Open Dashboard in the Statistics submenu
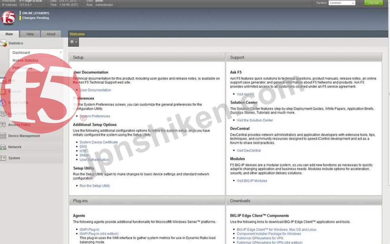The height and width of the screenshot is (244, 390). 21,53
